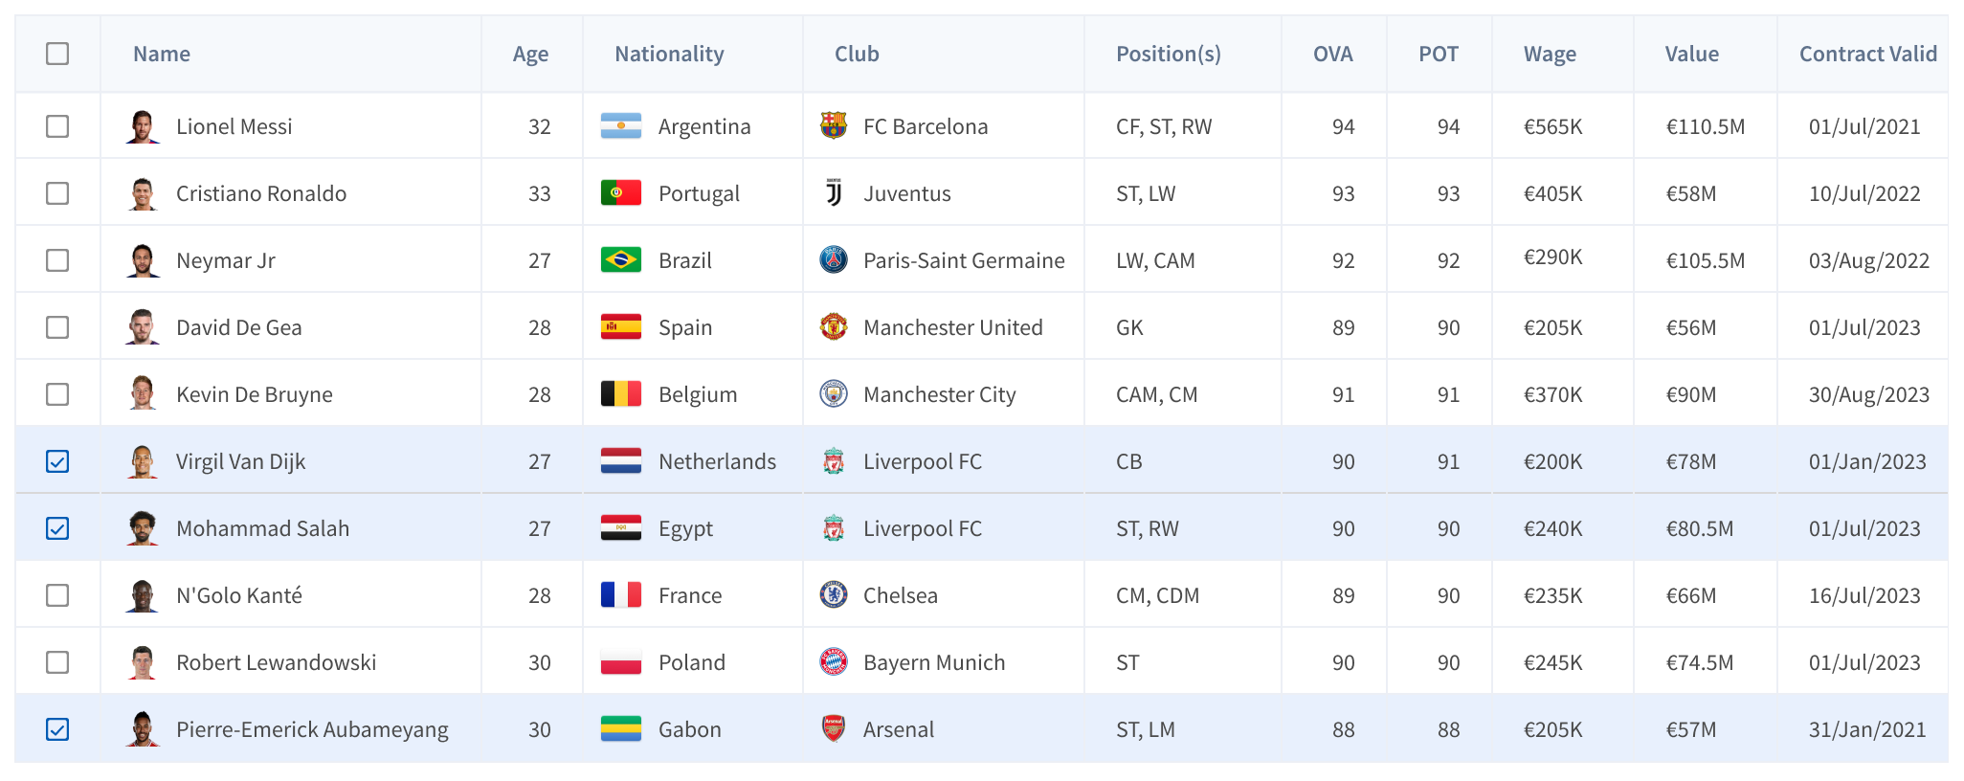
Task: Click the Arsenal club crest icon
Action: coord(834,729)
